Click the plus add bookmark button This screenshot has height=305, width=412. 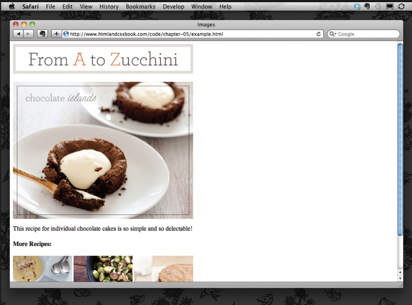(x=56, y=34)
